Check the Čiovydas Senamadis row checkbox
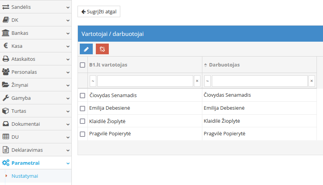 (82, 95)
